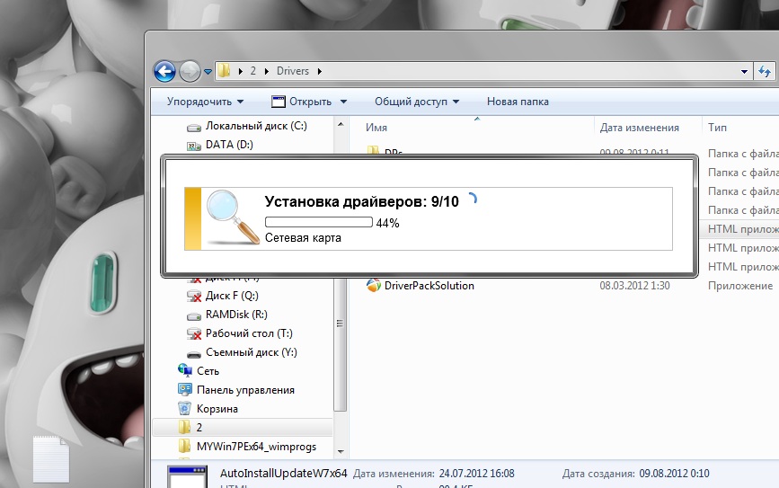Click the magnifying glass icon in install dialog
This screenshot has width=779, height=488.
pos(231,217)
